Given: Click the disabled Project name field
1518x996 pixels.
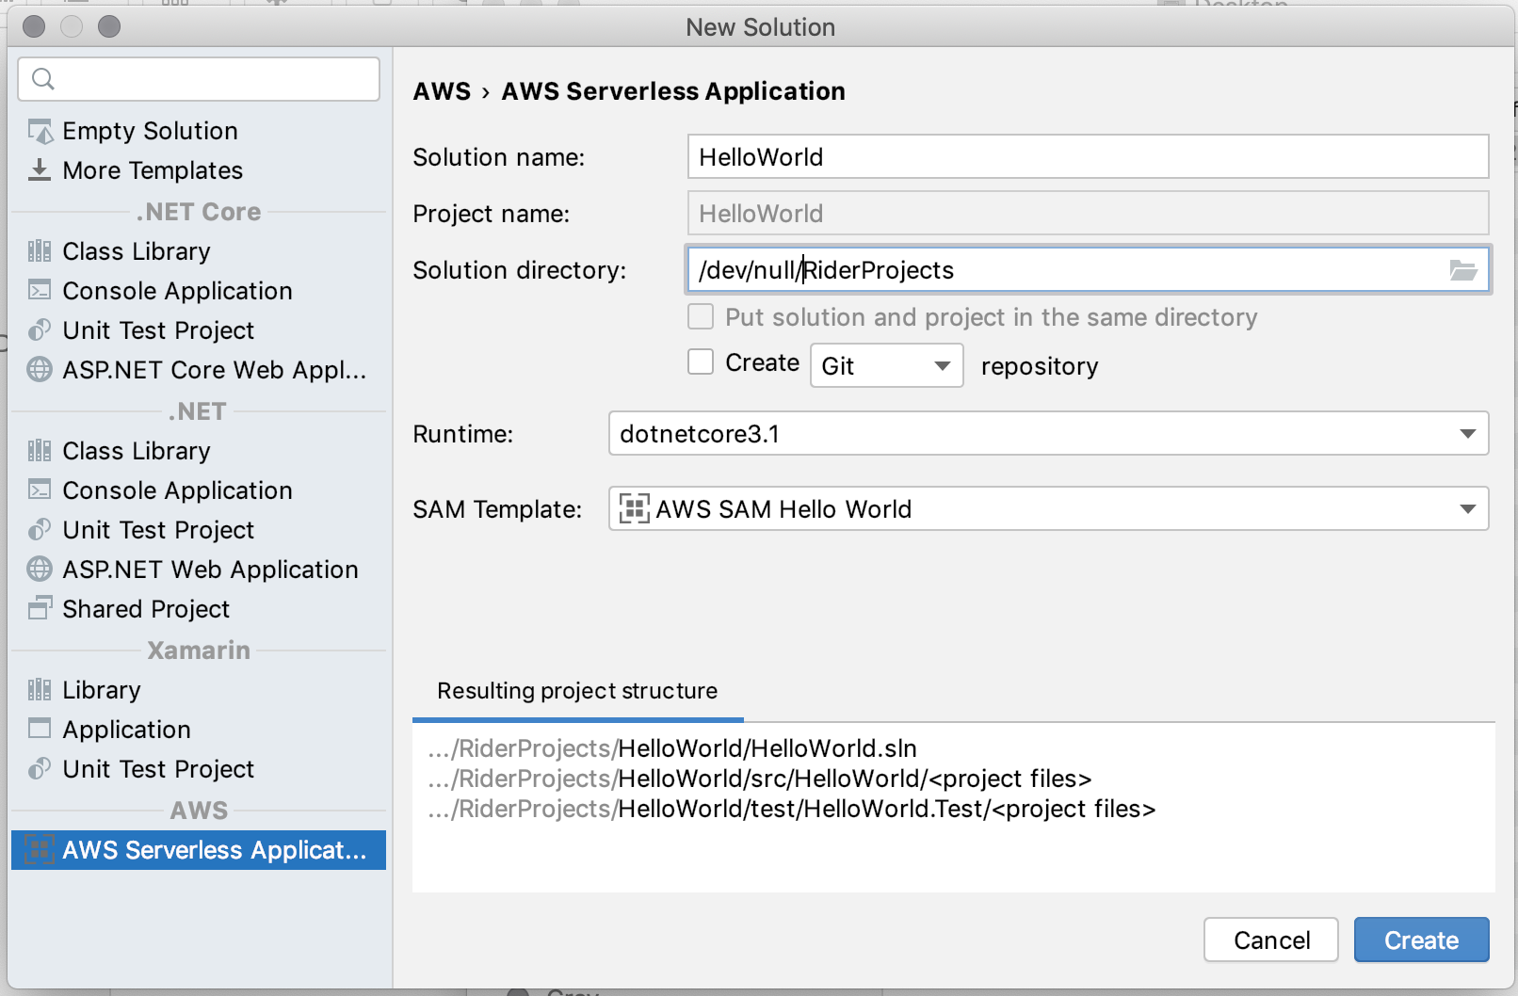Looking at the screenshot, I should (x=1088, y=213).
